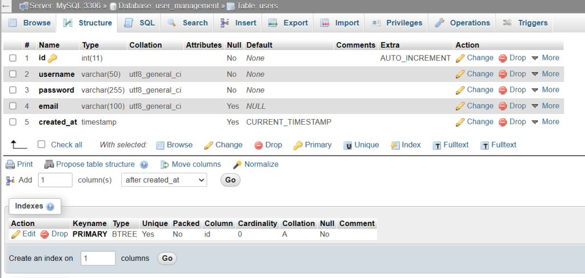This screenshot has height=278, width=585.
Task: Tick the checkbox for the username row
Action: coord(13,74)
